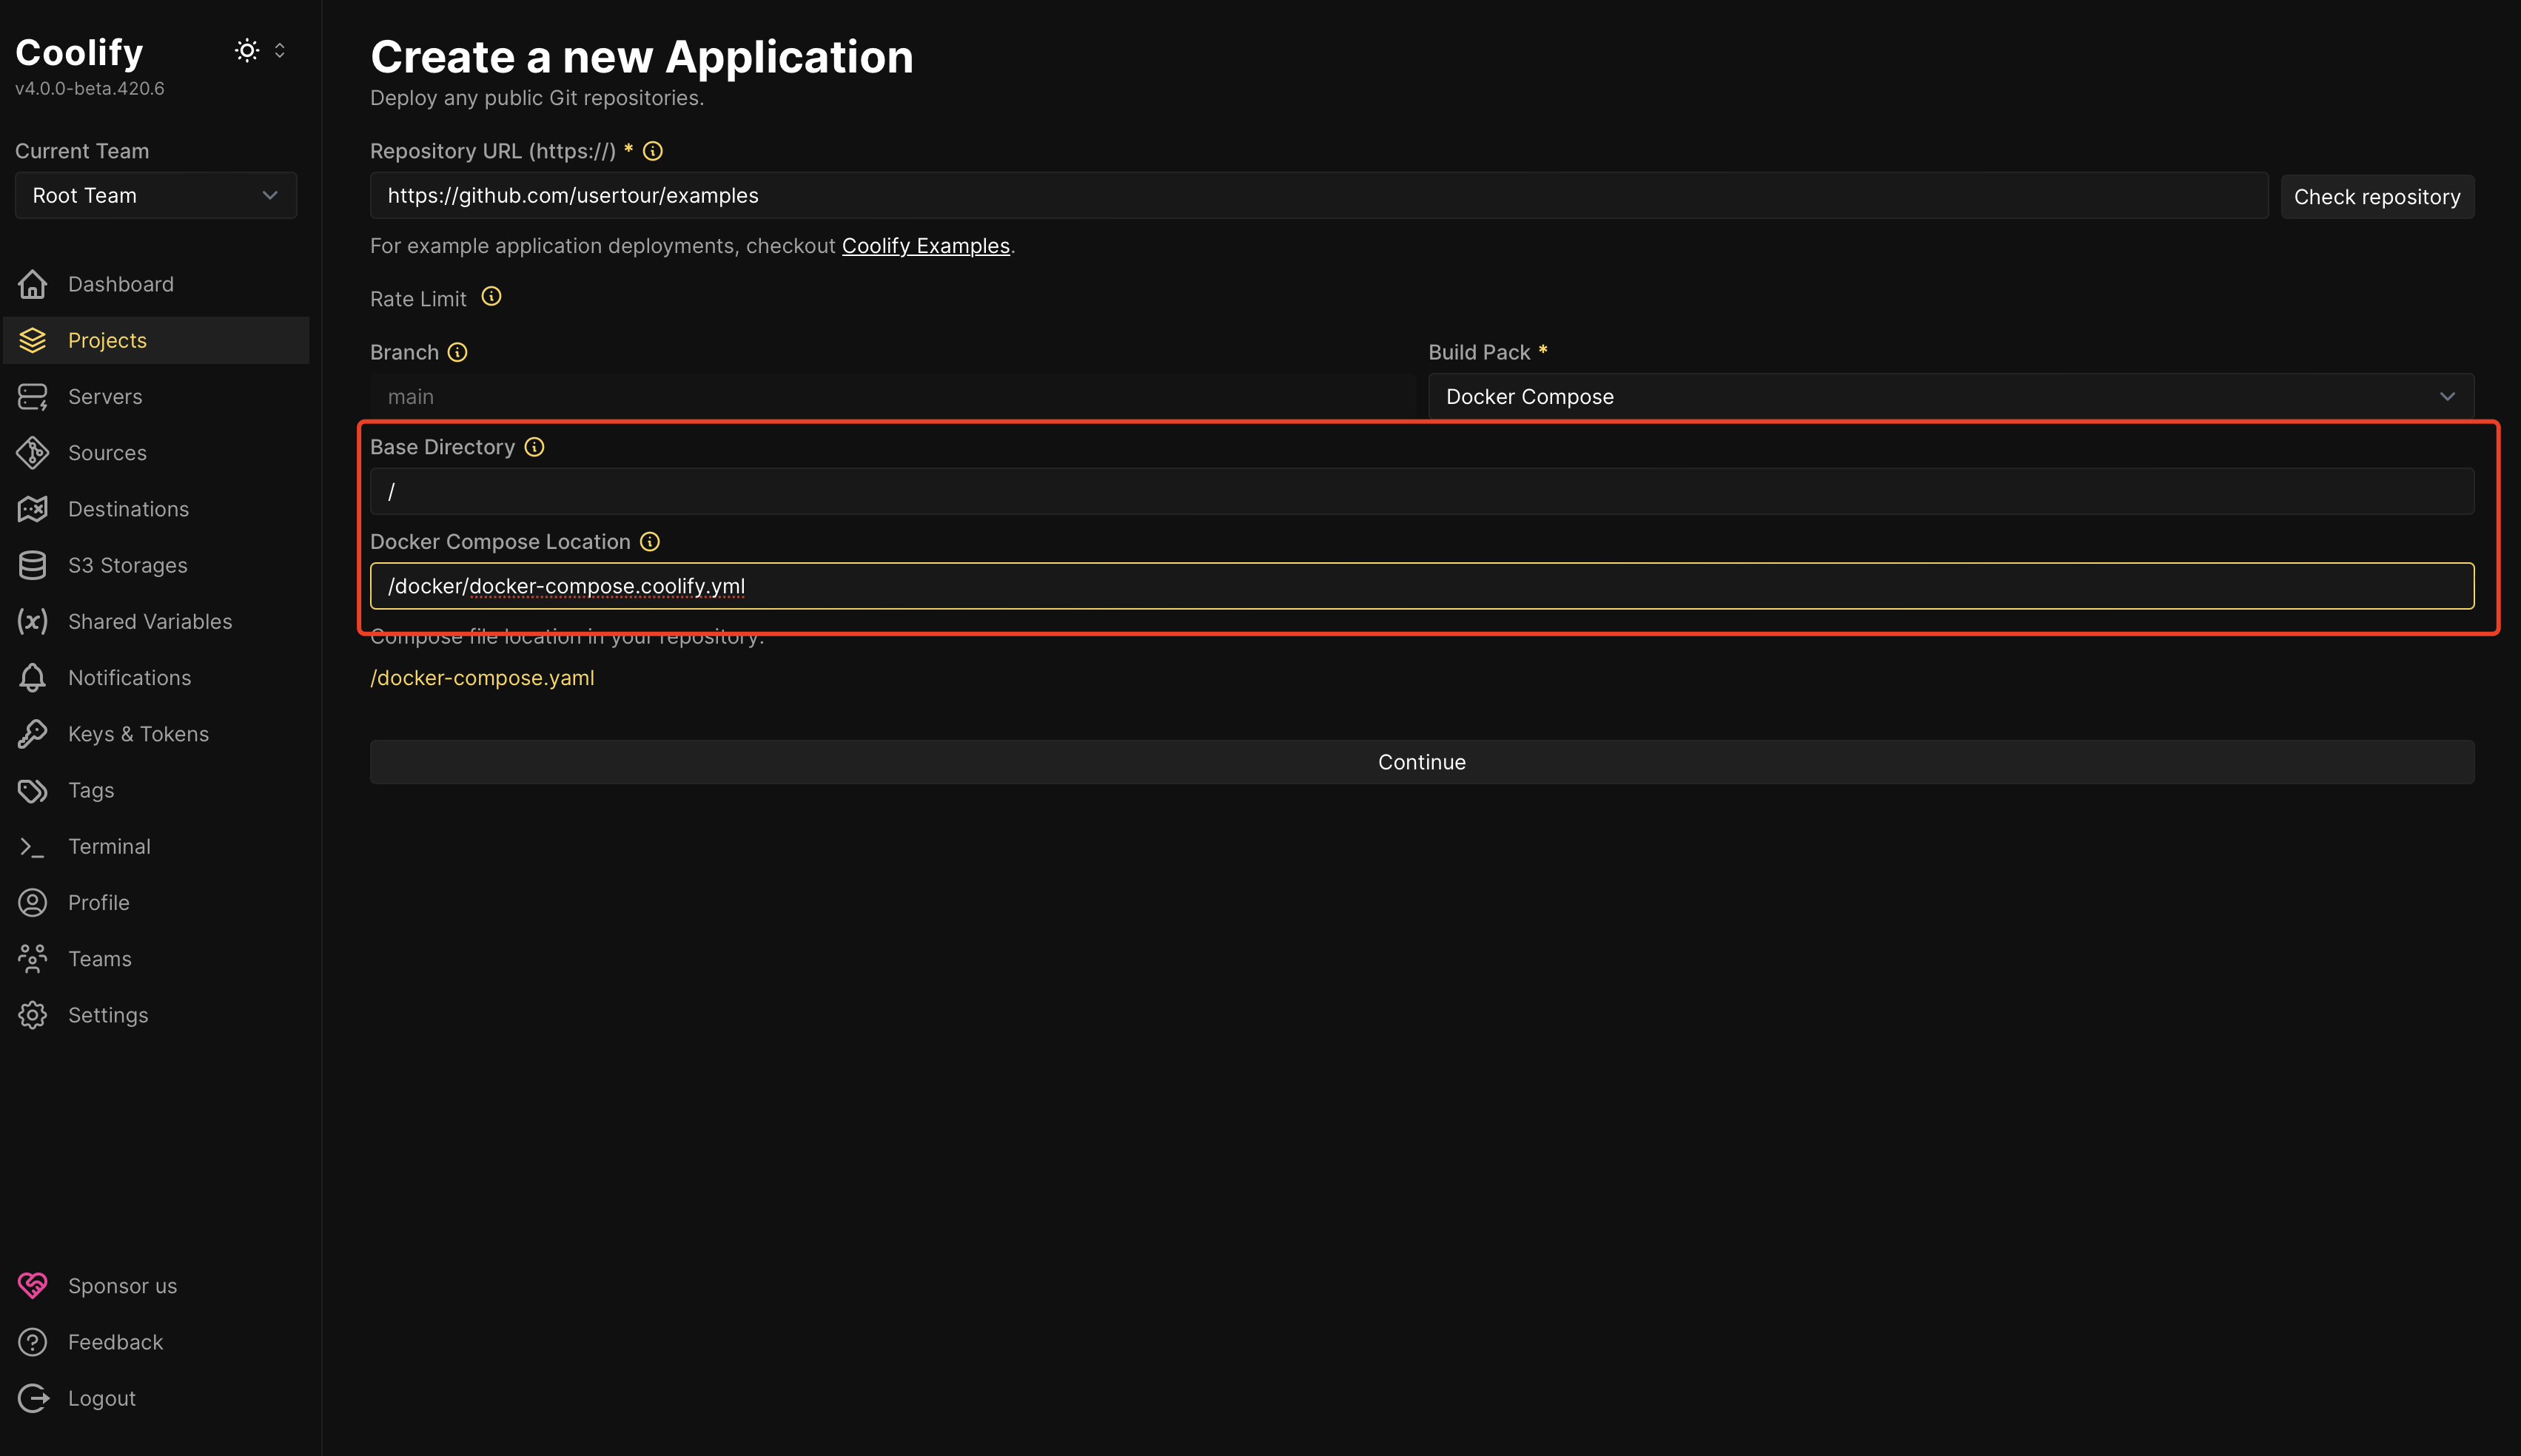Click the Repository URL info icon
This screenshot has width=2521, height=1456.
652,151
